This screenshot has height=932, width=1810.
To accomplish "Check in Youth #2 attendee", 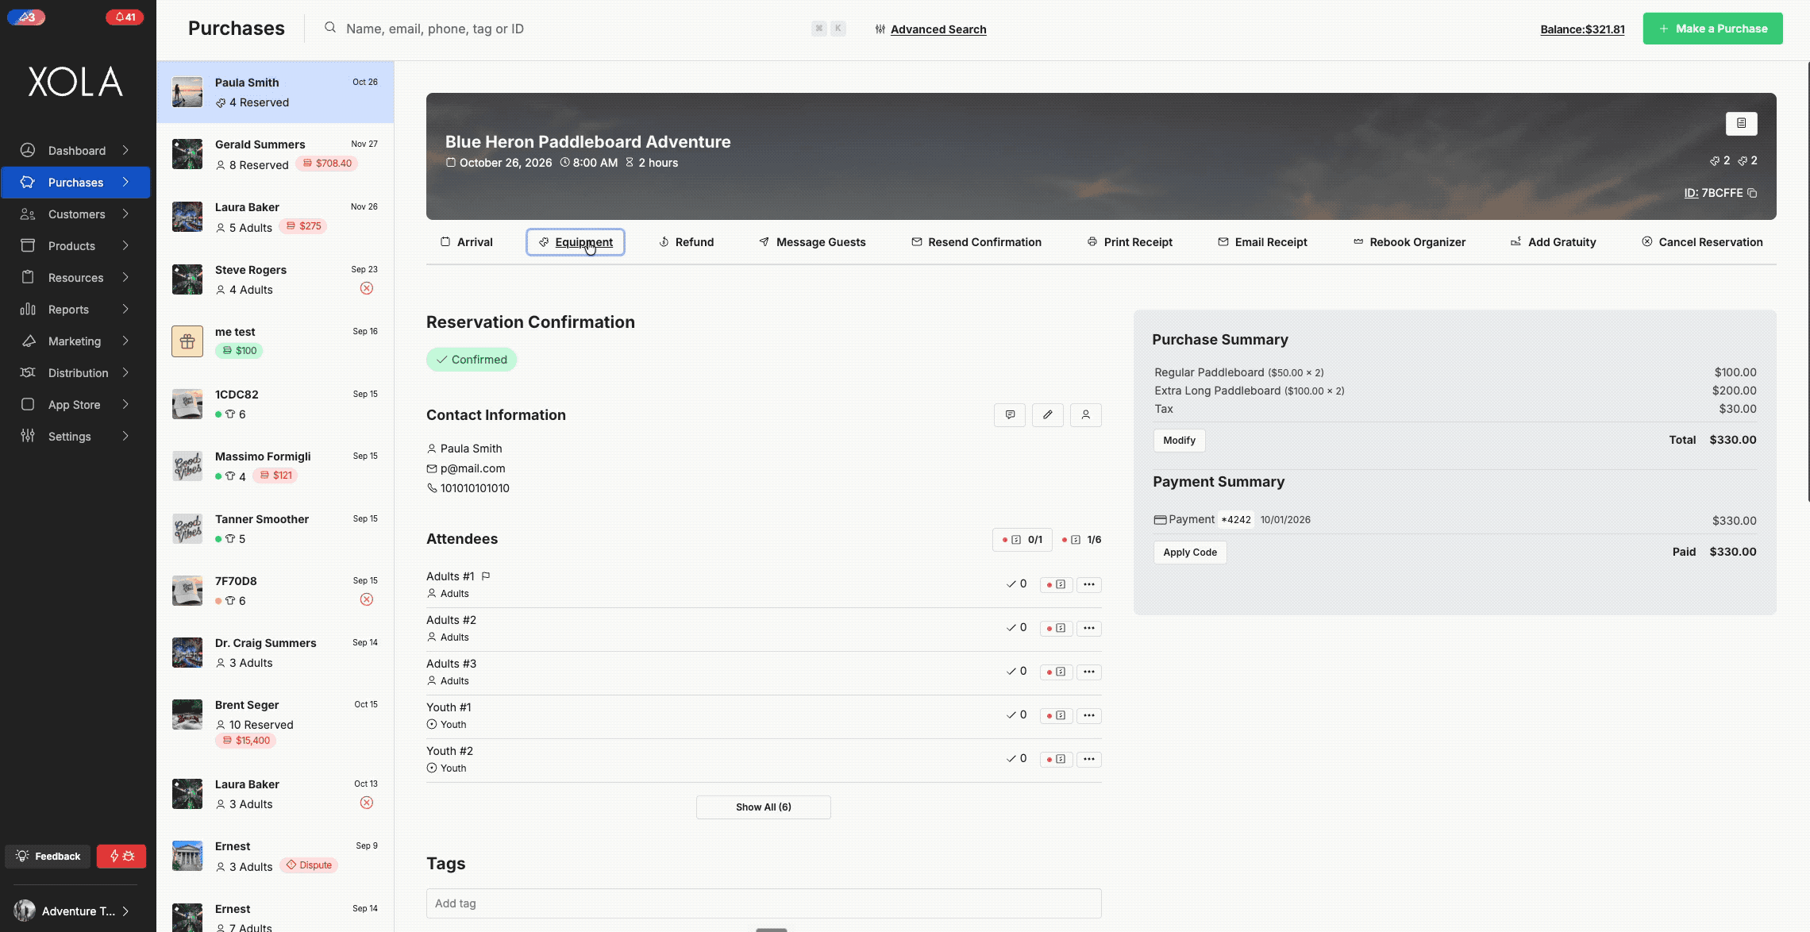I will (x=1016, y=758).
